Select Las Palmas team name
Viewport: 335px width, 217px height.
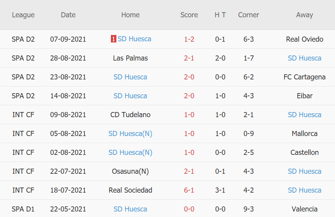[x=130, y=58]
